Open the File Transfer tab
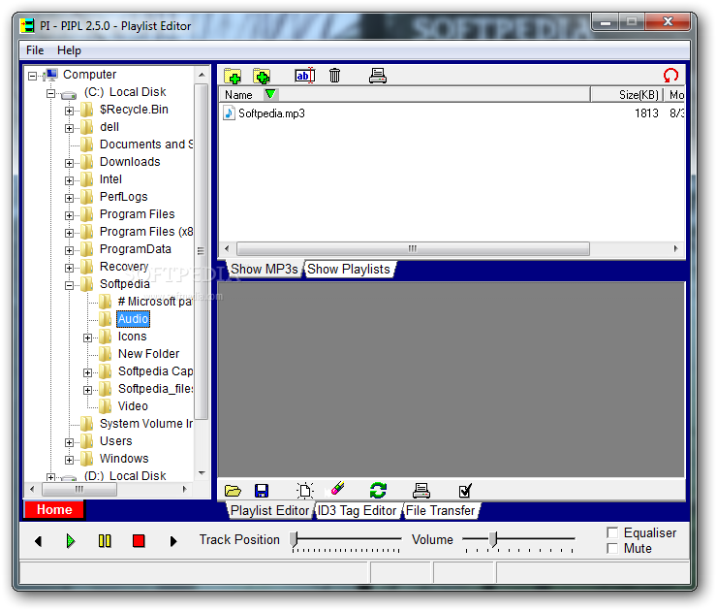The height and width of the screenshot is (611, 717). [x=441, y=511]
